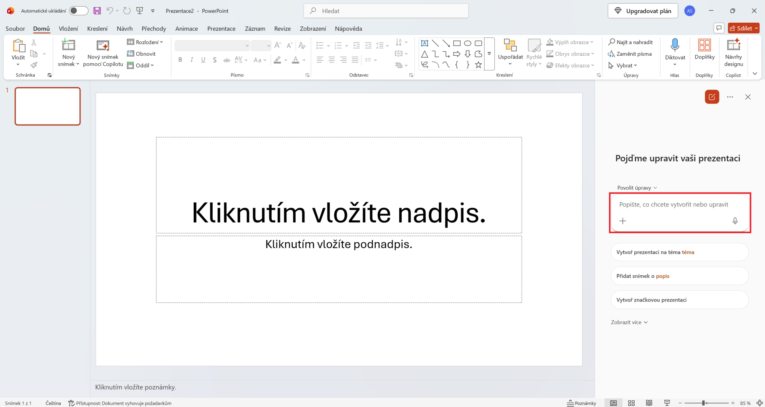Start slideshow from beginning icon
The image size is (765, 407).
coord(140,11)
